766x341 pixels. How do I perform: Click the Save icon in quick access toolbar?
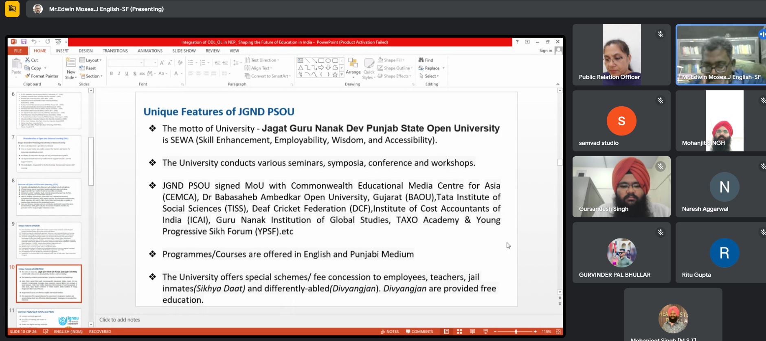[x=24, y=42]
